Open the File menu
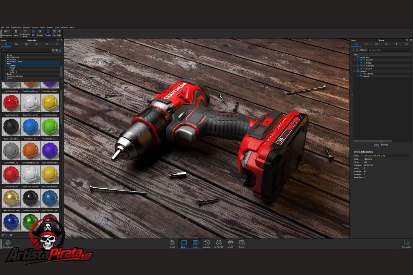The image size is (413, 275). (x=2, y=27)
